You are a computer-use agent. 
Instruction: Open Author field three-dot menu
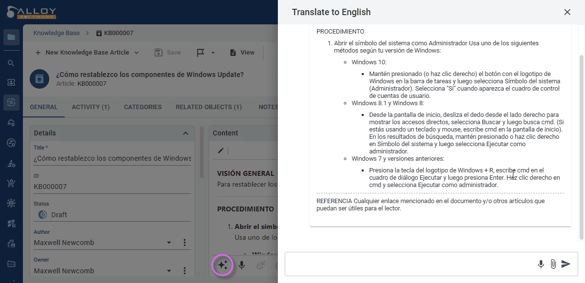tap(185, 243)
